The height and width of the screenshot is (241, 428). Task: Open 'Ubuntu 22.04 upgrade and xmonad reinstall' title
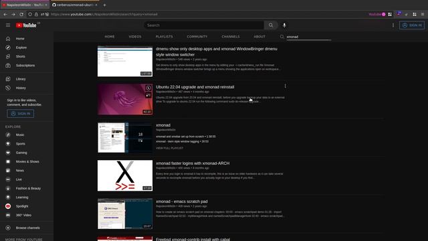coord(195,87)
